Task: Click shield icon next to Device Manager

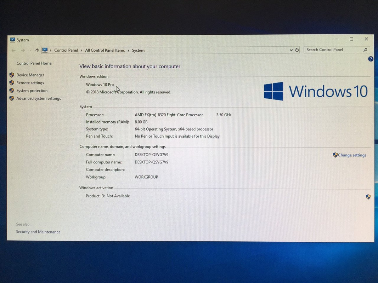Action: tap(12, 75)
